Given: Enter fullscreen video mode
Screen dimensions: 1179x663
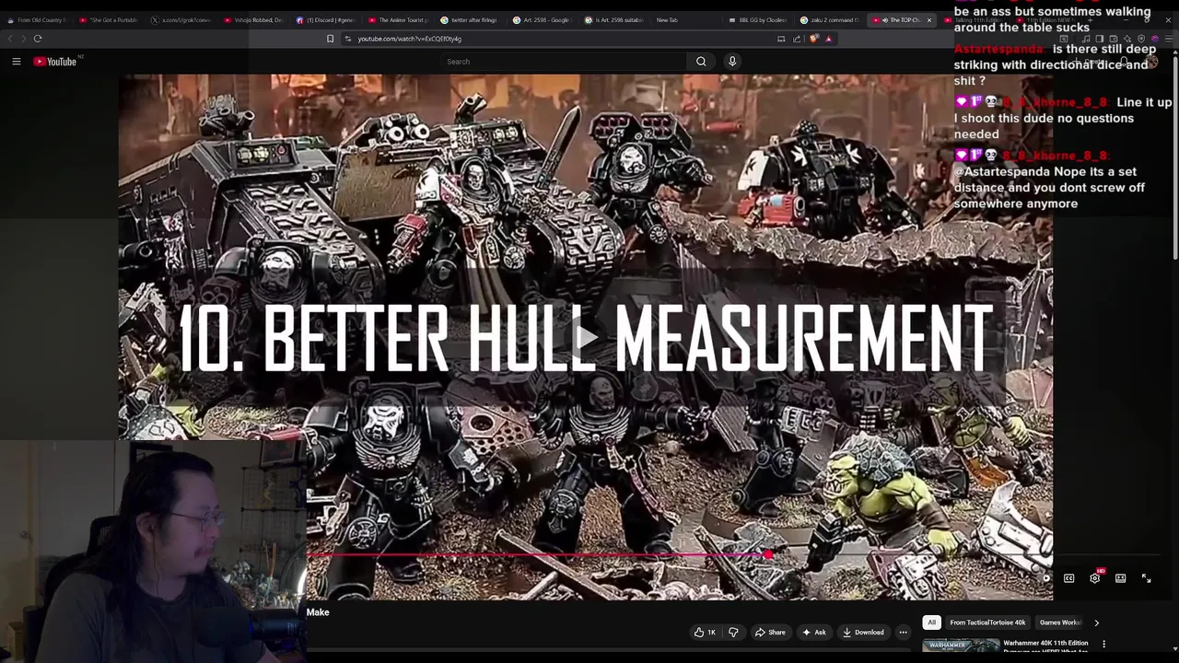Looking at the screenshot, I should point(1146,578).
